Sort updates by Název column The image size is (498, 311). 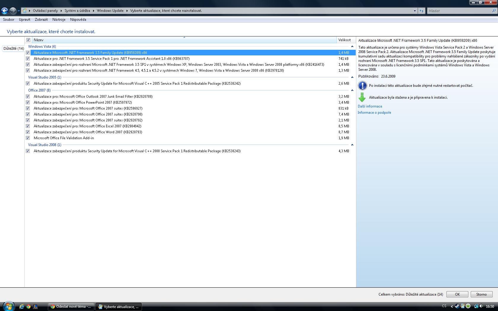[x=184, y=40]
